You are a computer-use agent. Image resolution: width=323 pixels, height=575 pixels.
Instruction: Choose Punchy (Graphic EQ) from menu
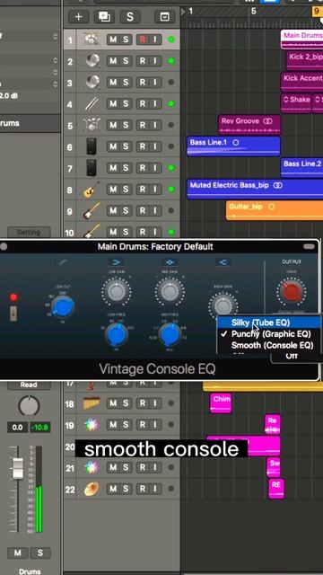(269, 334)
